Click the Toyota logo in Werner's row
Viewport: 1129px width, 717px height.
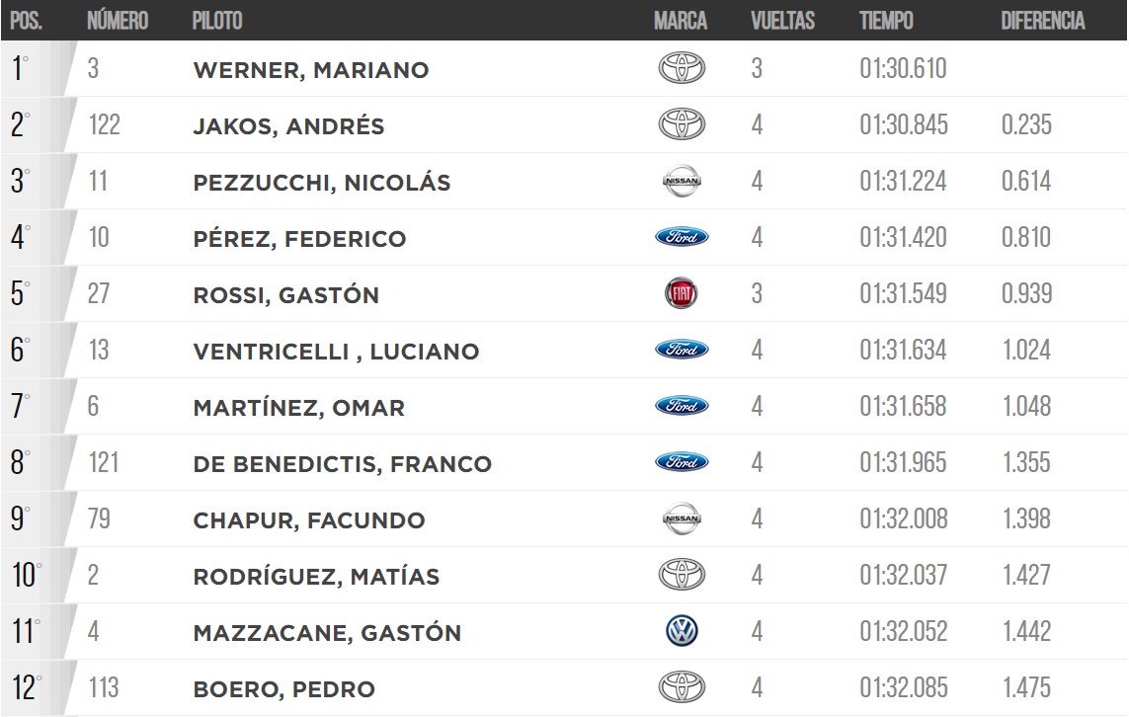pos(682,68)
